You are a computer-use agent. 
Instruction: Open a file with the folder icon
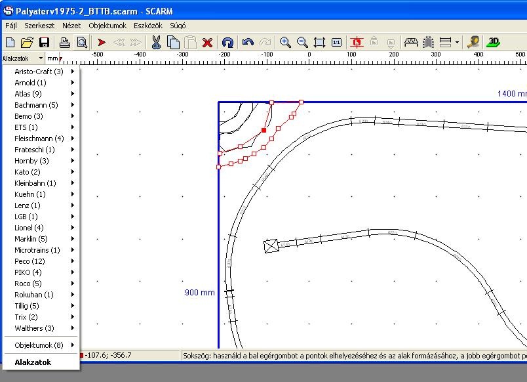click(27, 43)
